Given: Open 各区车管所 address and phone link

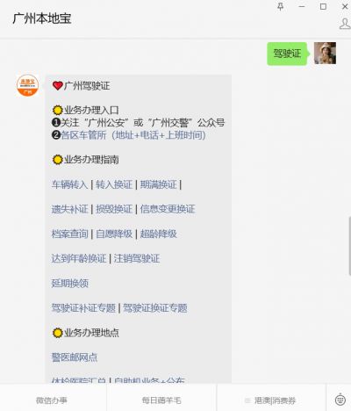Looking at the screenshot, I should pos(133,135).
